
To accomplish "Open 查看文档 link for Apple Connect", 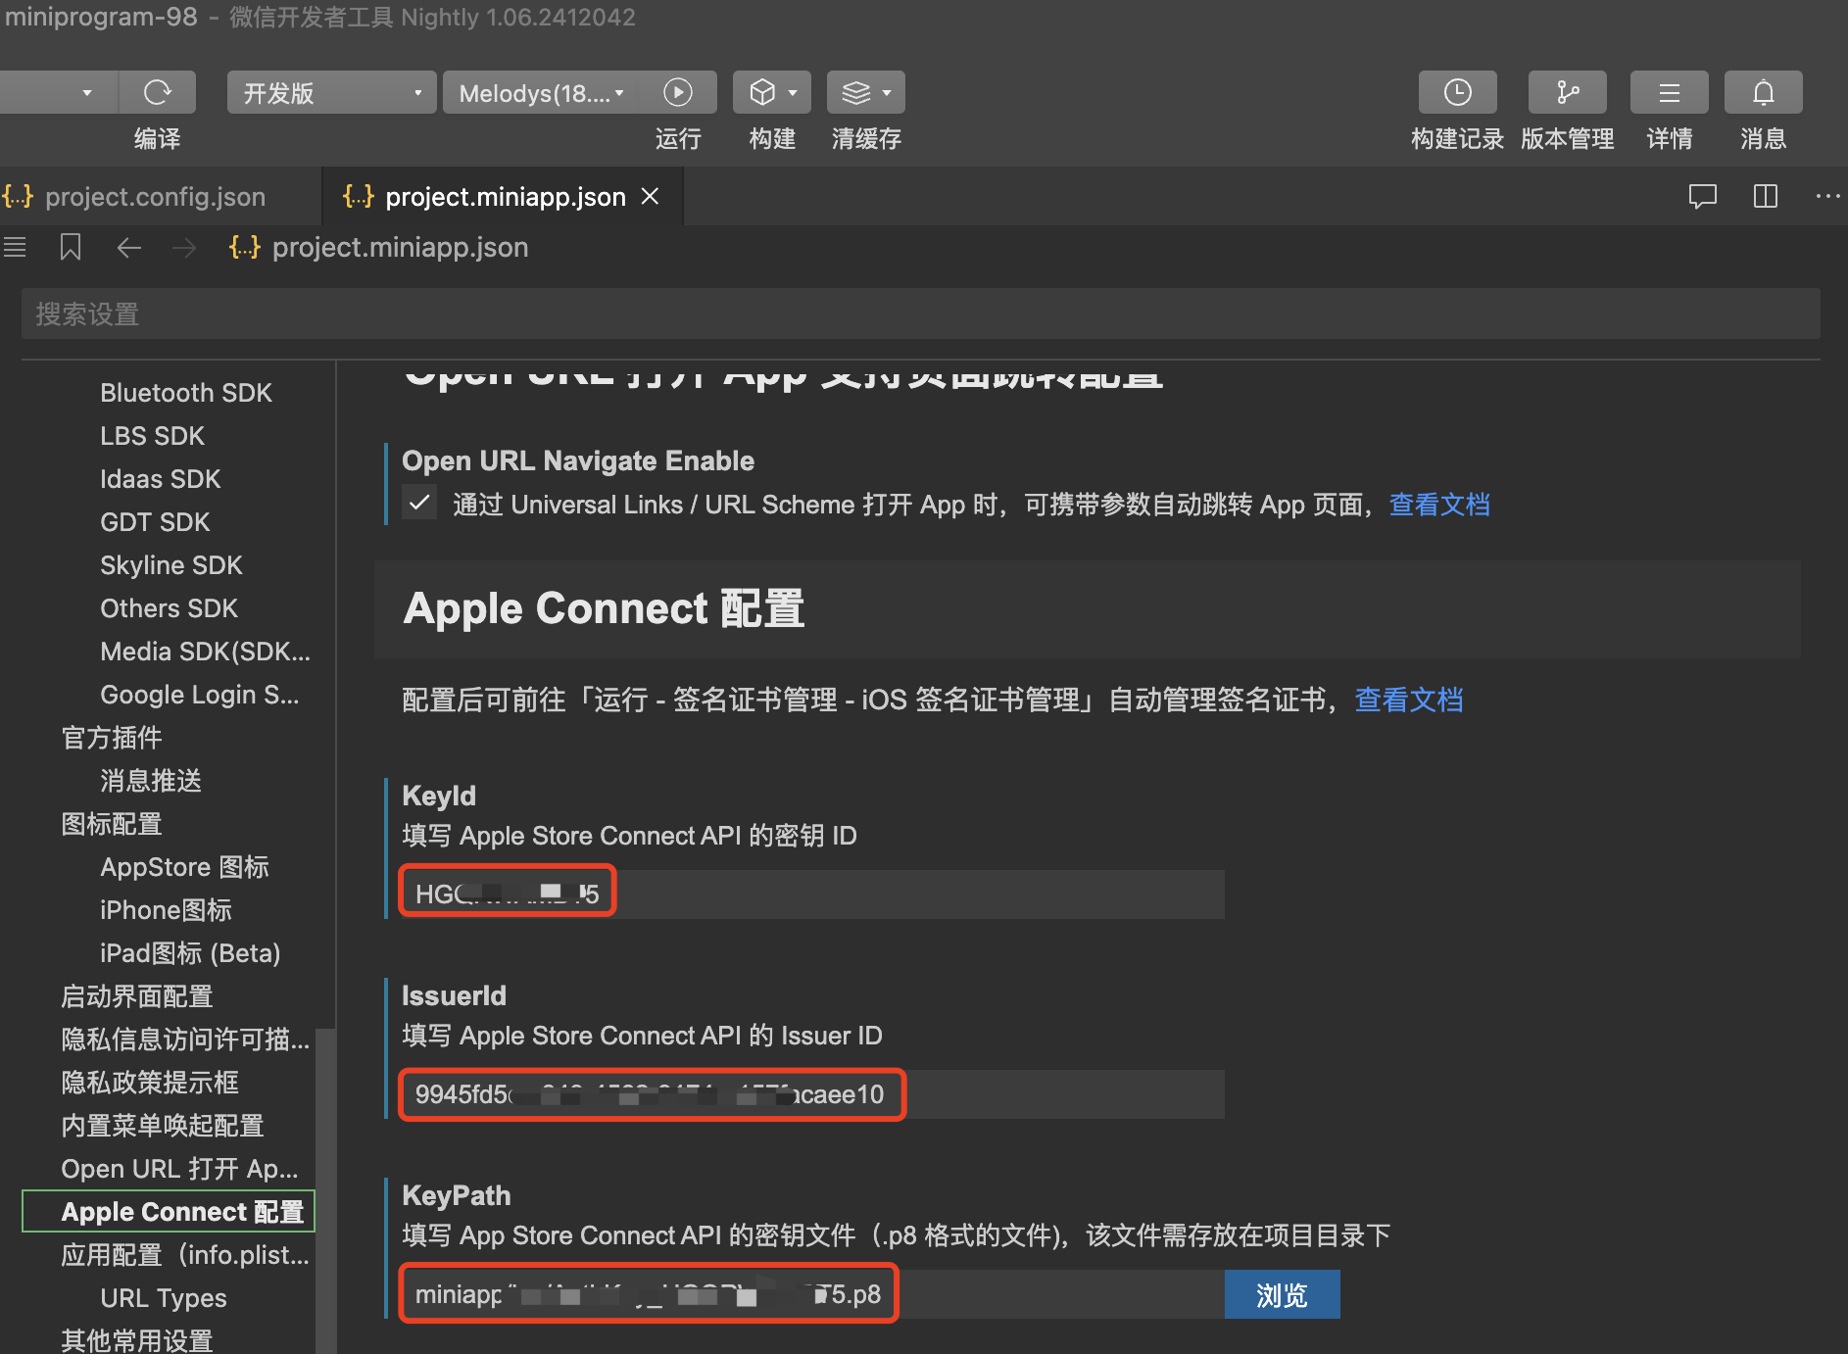I will click(x=1408, y=700).
